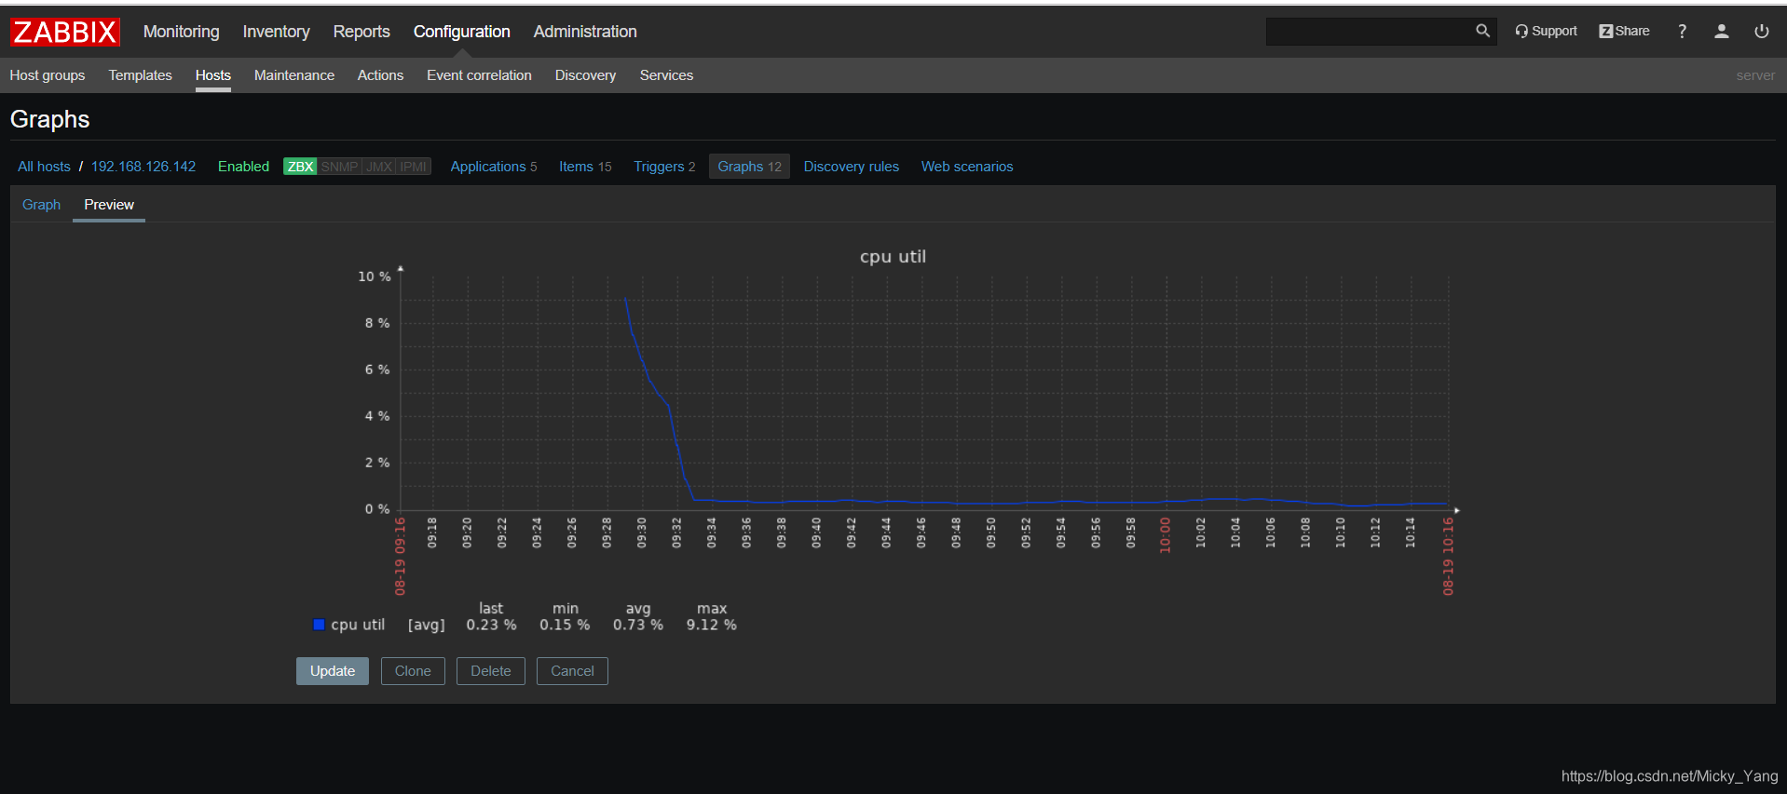
Task: Click the Update button
Action: 333,671
